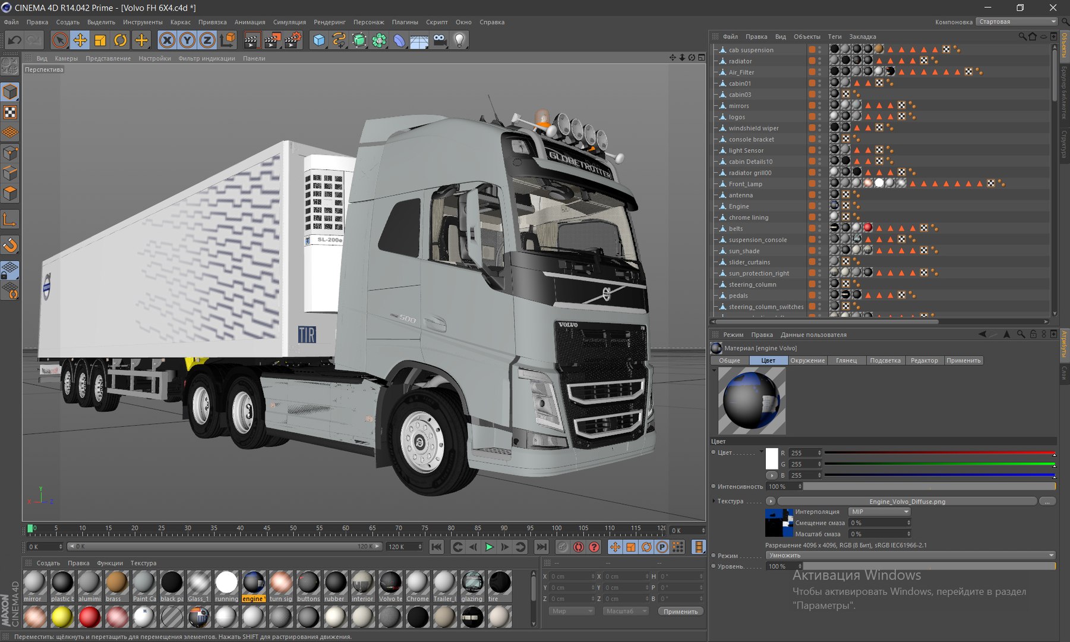
Task: Play animation forward
Action: click(489, 547)
